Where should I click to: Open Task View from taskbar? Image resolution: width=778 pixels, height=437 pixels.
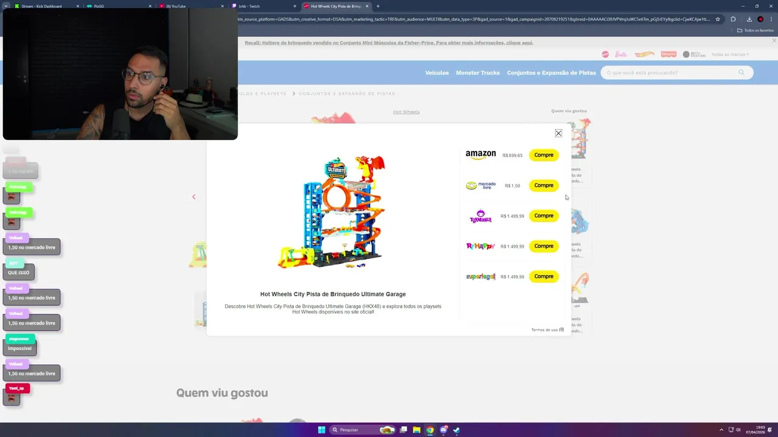(x=403, y=430)
